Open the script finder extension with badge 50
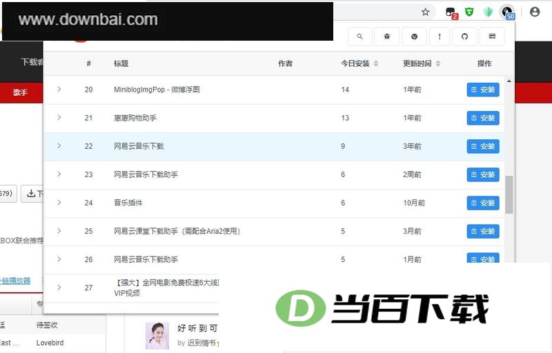Screen dimensions: 552x353 coord(508,12)
